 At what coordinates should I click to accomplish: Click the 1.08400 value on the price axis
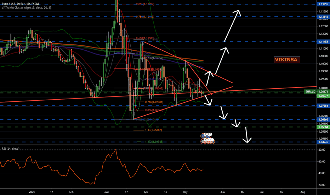(323, 88)
